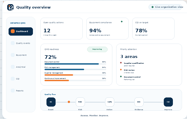Click the 88% Document control value

[x=104, y=62]
